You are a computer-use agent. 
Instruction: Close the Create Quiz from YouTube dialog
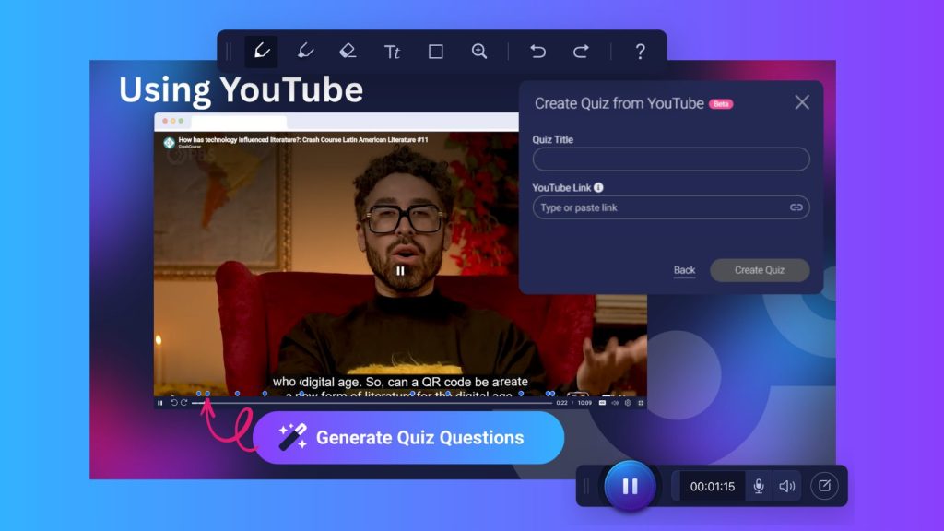pyautogui.click(x=802, y=102)
